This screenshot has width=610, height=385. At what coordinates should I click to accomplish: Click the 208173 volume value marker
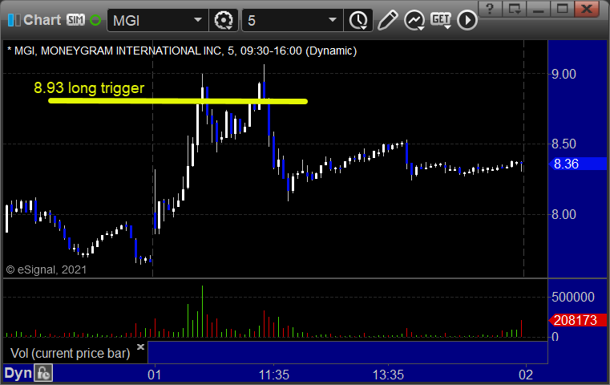[x=577, y=320]
